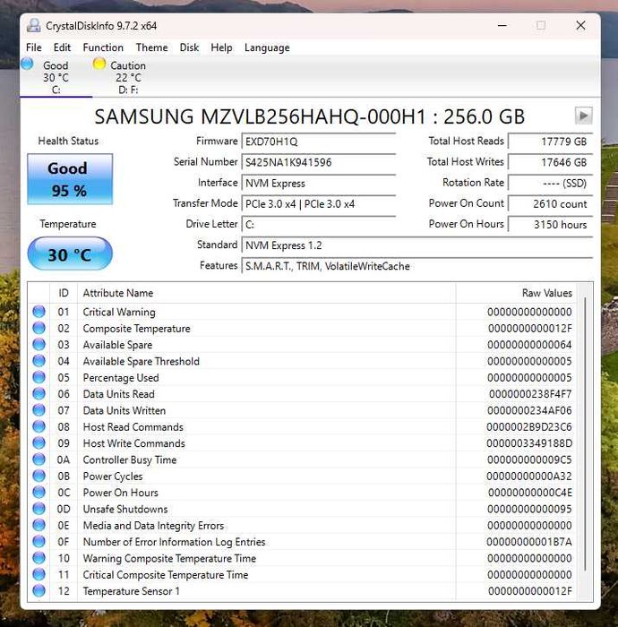Click the Serial Number field S425NA1K941596
The image size is (618, 627).
[319, 162]
